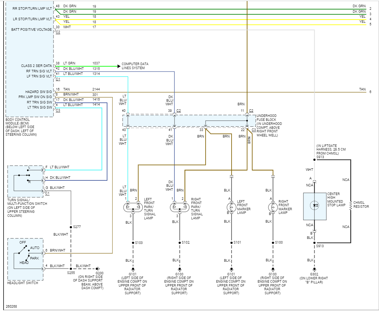379x312 pixels.
Task: Click the RR STOP/TURN LMP VLT label
Action: (x=32, y=8)
